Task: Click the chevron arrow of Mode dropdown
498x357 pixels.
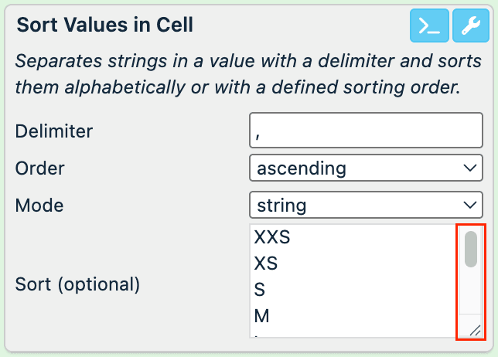Action: 469,206
